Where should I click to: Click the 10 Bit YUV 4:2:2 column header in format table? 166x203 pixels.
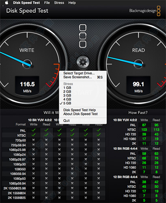click(x=40, y=120)
